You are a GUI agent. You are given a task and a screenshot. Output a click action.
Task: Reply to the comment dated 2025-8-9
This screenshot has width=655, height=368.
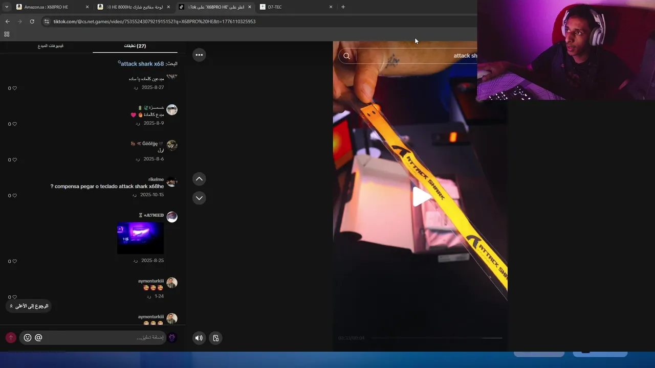(138, 123)
